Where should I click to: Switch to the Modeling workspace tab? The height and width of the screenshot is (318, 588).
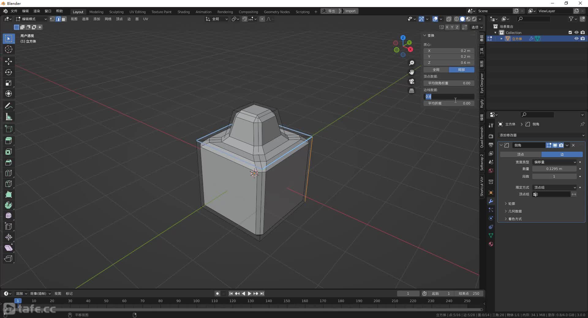[96, 12]
